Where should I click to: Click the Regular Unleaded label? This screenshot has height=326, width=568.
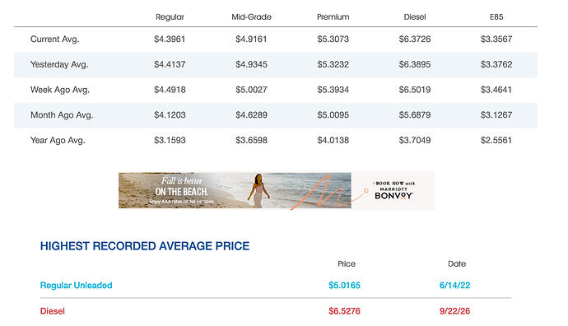pos(76,286)
